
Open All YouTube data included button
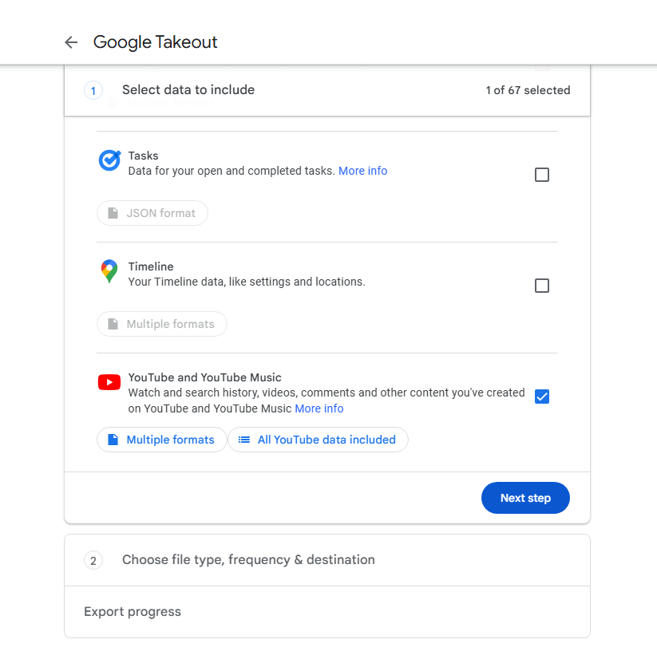point(318,440)
